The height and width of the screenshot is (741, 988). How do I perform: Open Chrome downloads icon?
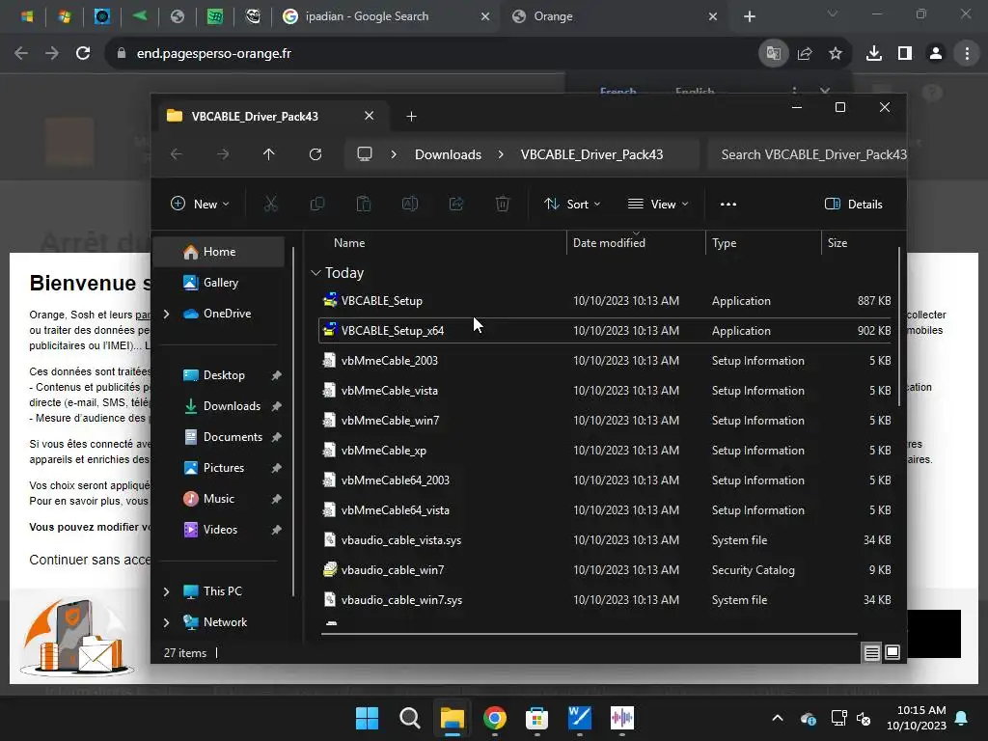874,54
